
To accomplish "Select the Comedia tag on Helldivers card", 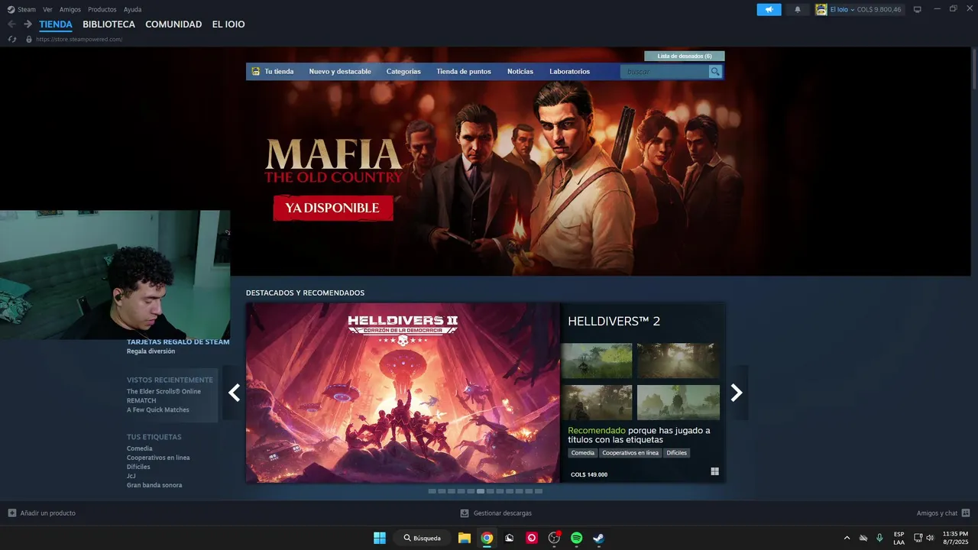I will 582,453.
